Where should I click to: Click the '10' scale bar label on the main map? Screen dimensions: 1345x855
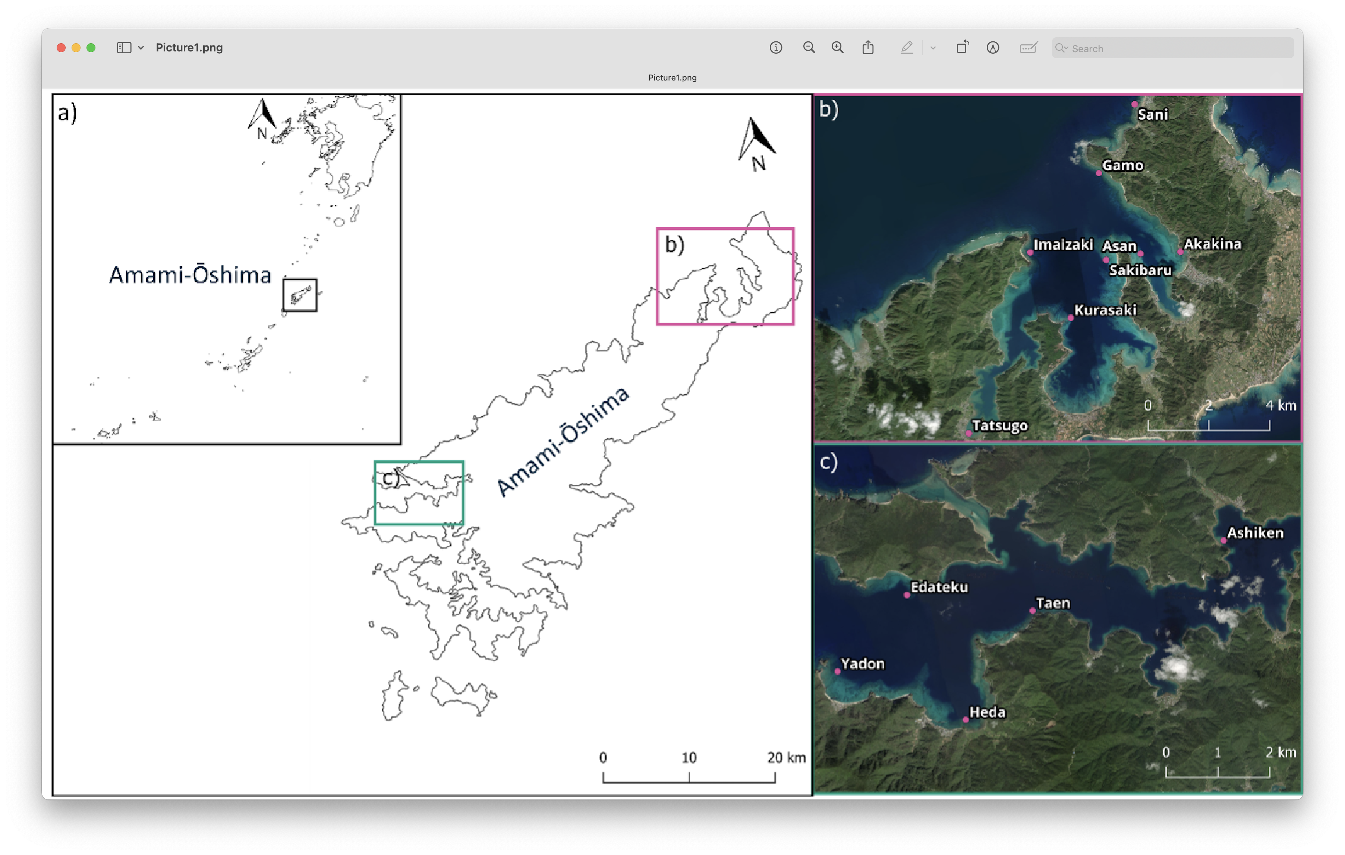(689, 758)
